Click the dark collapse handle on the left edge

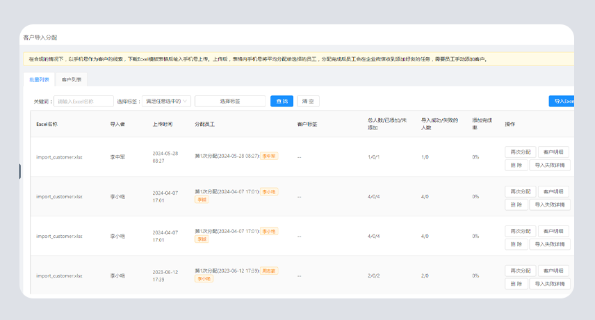coord(20,171)
